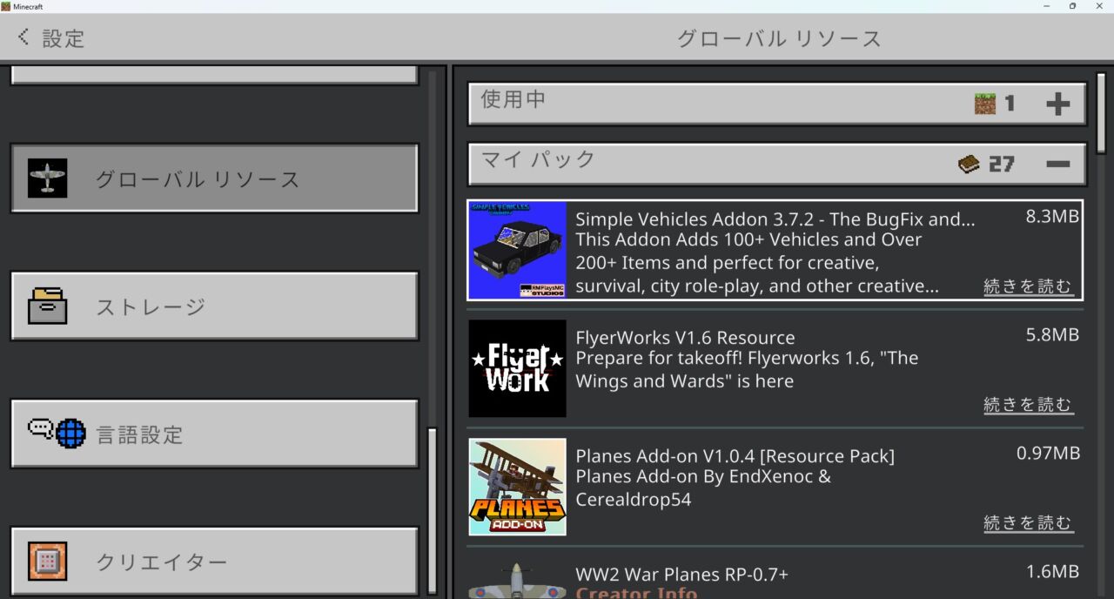Open the Planes Add-on read-more link
The image size is (1114, 599).
coord(1029,522)
